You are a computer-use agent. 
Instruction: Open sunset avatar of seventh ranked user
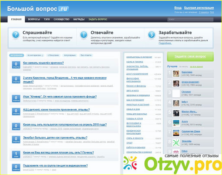tap(176, 133)
